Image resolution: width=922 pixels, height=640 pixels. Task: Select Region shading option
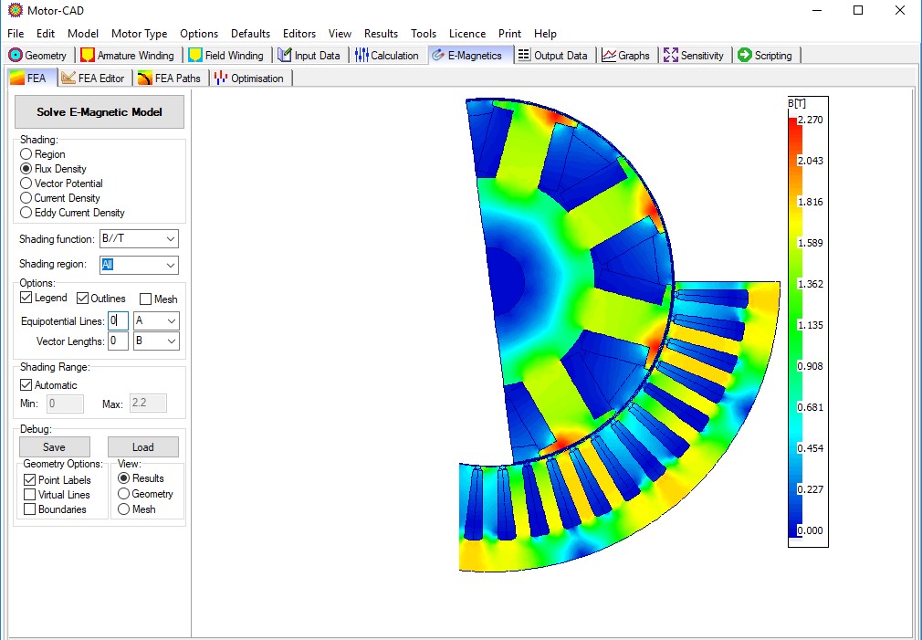click(26, 154)
